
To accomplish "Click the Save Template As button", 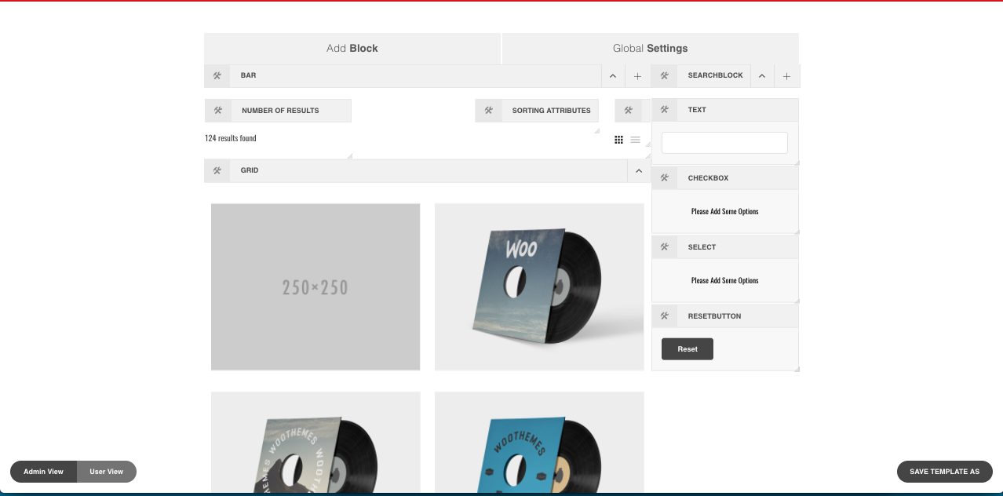I will pyautogui.click(x=944, y=472).
